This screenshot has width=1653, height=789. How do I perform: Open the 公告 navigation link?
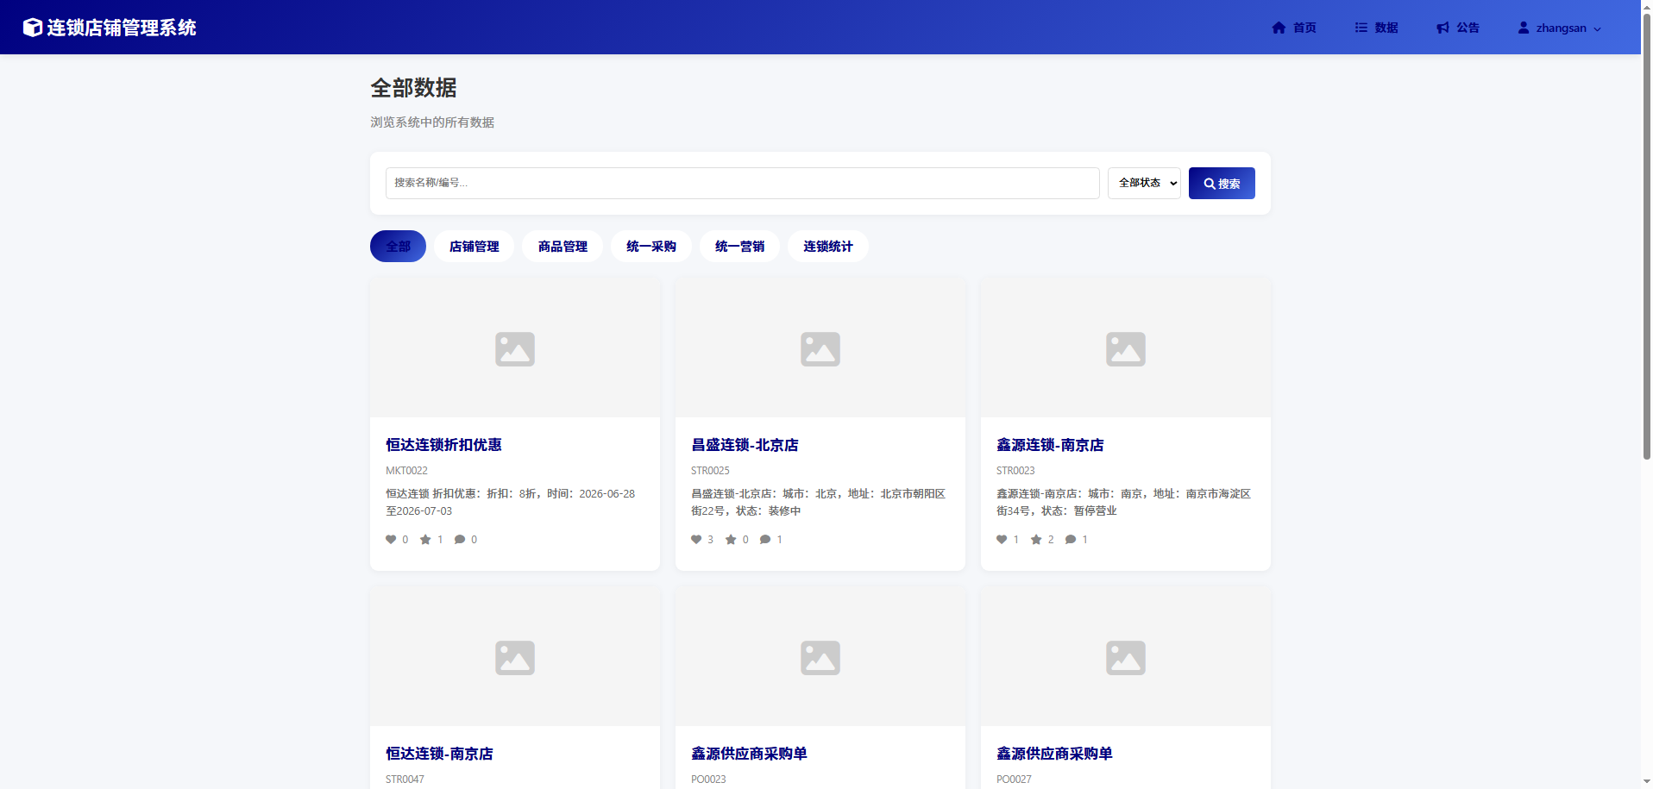coord(1458,28)
